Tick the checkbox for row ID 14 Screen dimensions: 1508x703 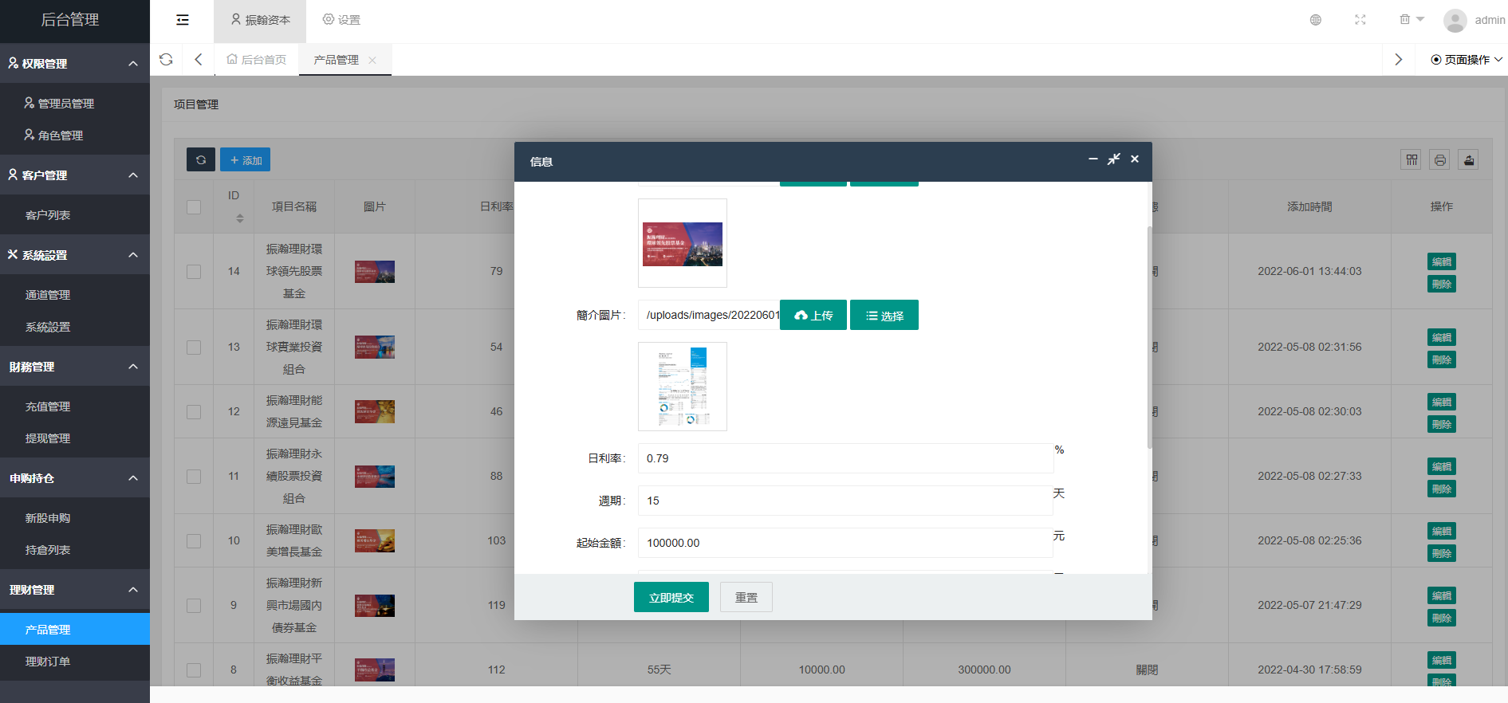(194, 272)
